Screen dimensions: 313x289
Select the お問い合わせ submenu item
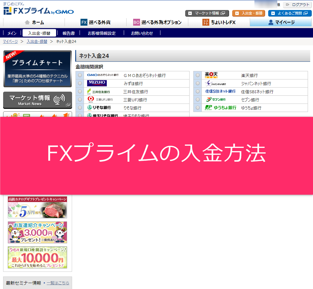point(142,33)
